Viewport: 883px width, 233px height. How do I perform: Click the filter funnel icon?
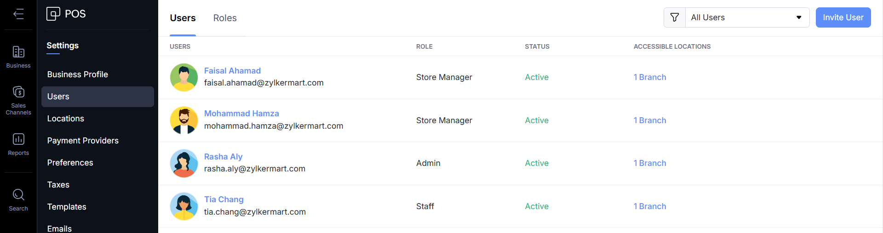point(675,17)
